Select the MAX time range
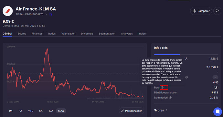This screenshot has width=223, height=117. [61, 111]
